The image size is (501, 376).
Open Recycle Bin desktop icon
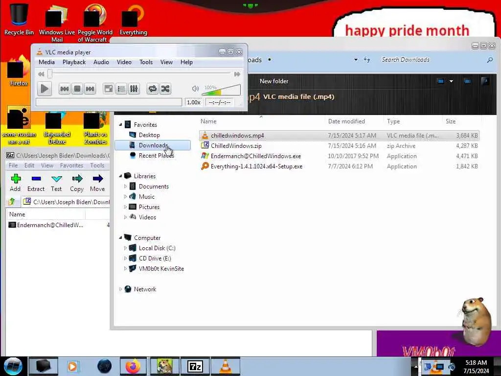click(x=19, y=20)
